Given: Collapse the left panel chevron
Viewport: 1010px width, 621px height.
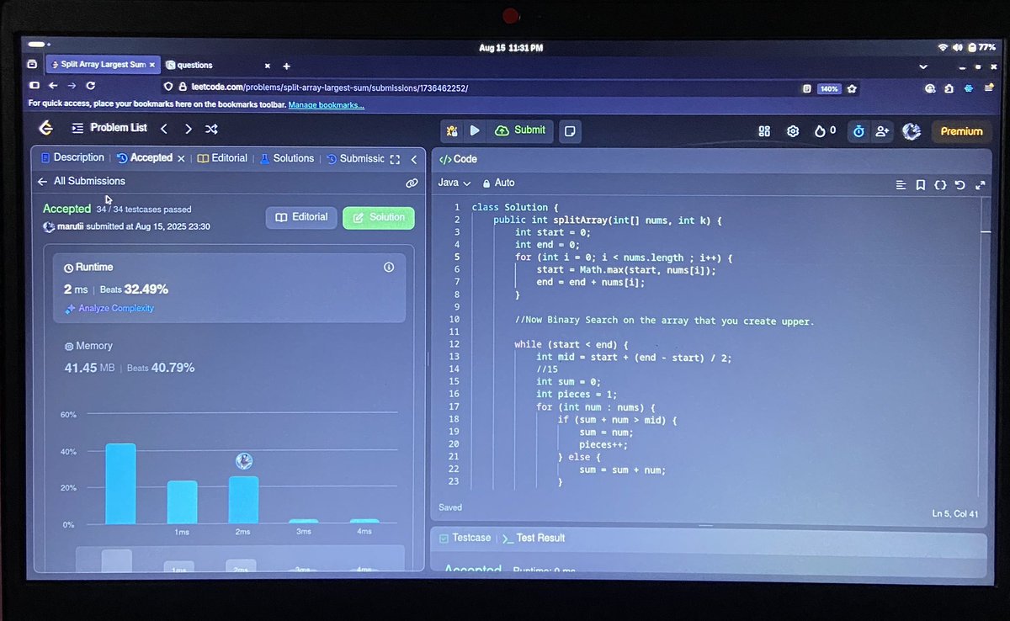Looking at the screenshot, I should click(x=414, y=159).
